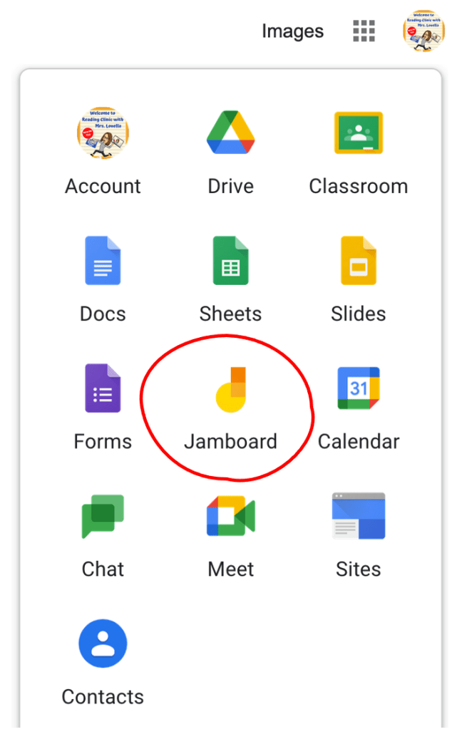Click the Classroom text label
Screen dimensions: 462x729
[x=358, y=187]
